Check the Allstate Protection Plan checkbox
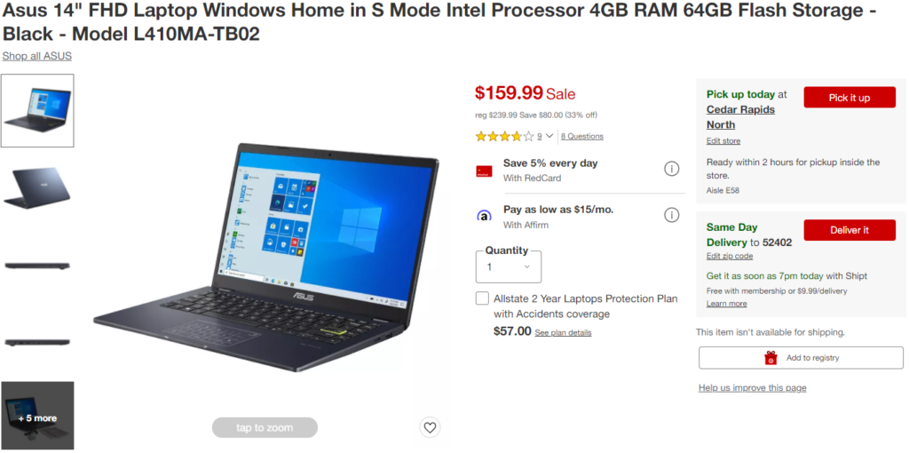The height and width of the screenshot is (453, 909). (x=482, y=298)
